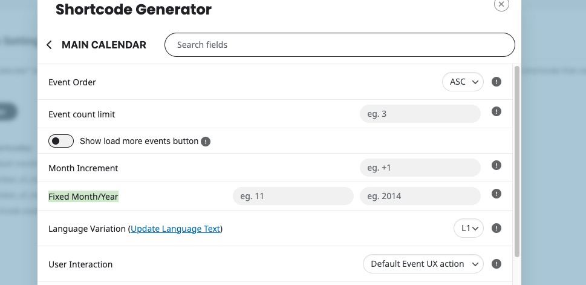The image size is (586, 285).
Task: Expand the Default Event UX action dropdown
Action: [x=423, y=264]
